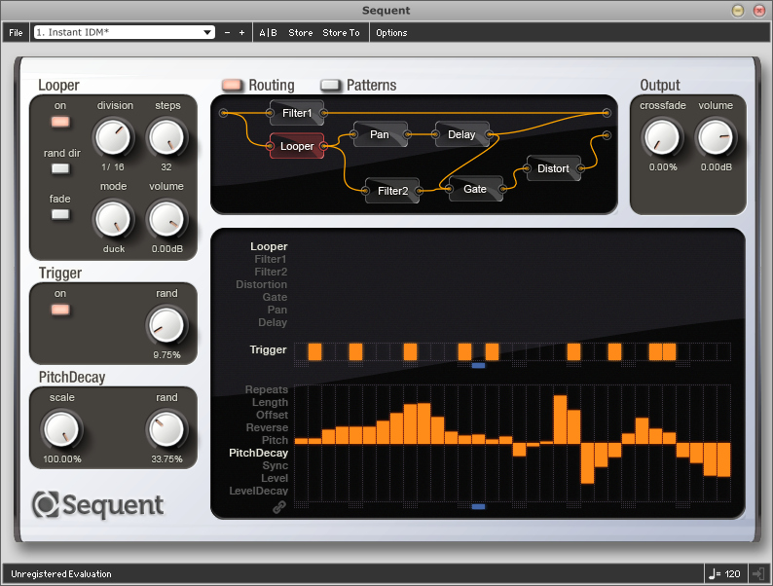Enable the fade toggle
The height and width of the screenshot is (586, 773).
click(60, 214)
